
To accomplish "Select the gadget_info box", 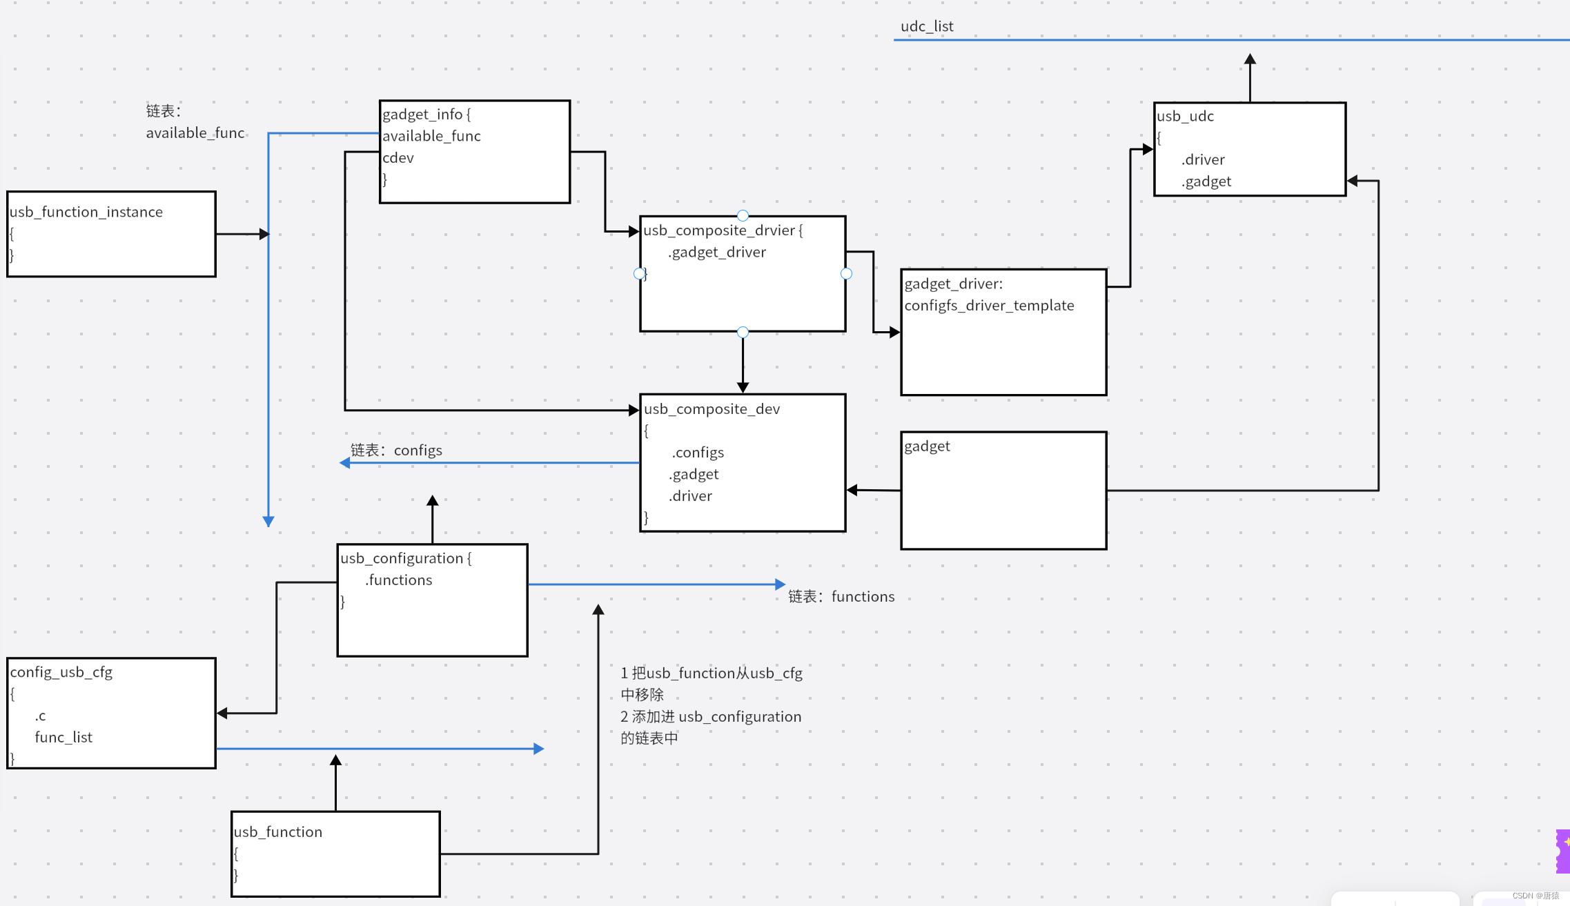I will (x=475, y=152).
